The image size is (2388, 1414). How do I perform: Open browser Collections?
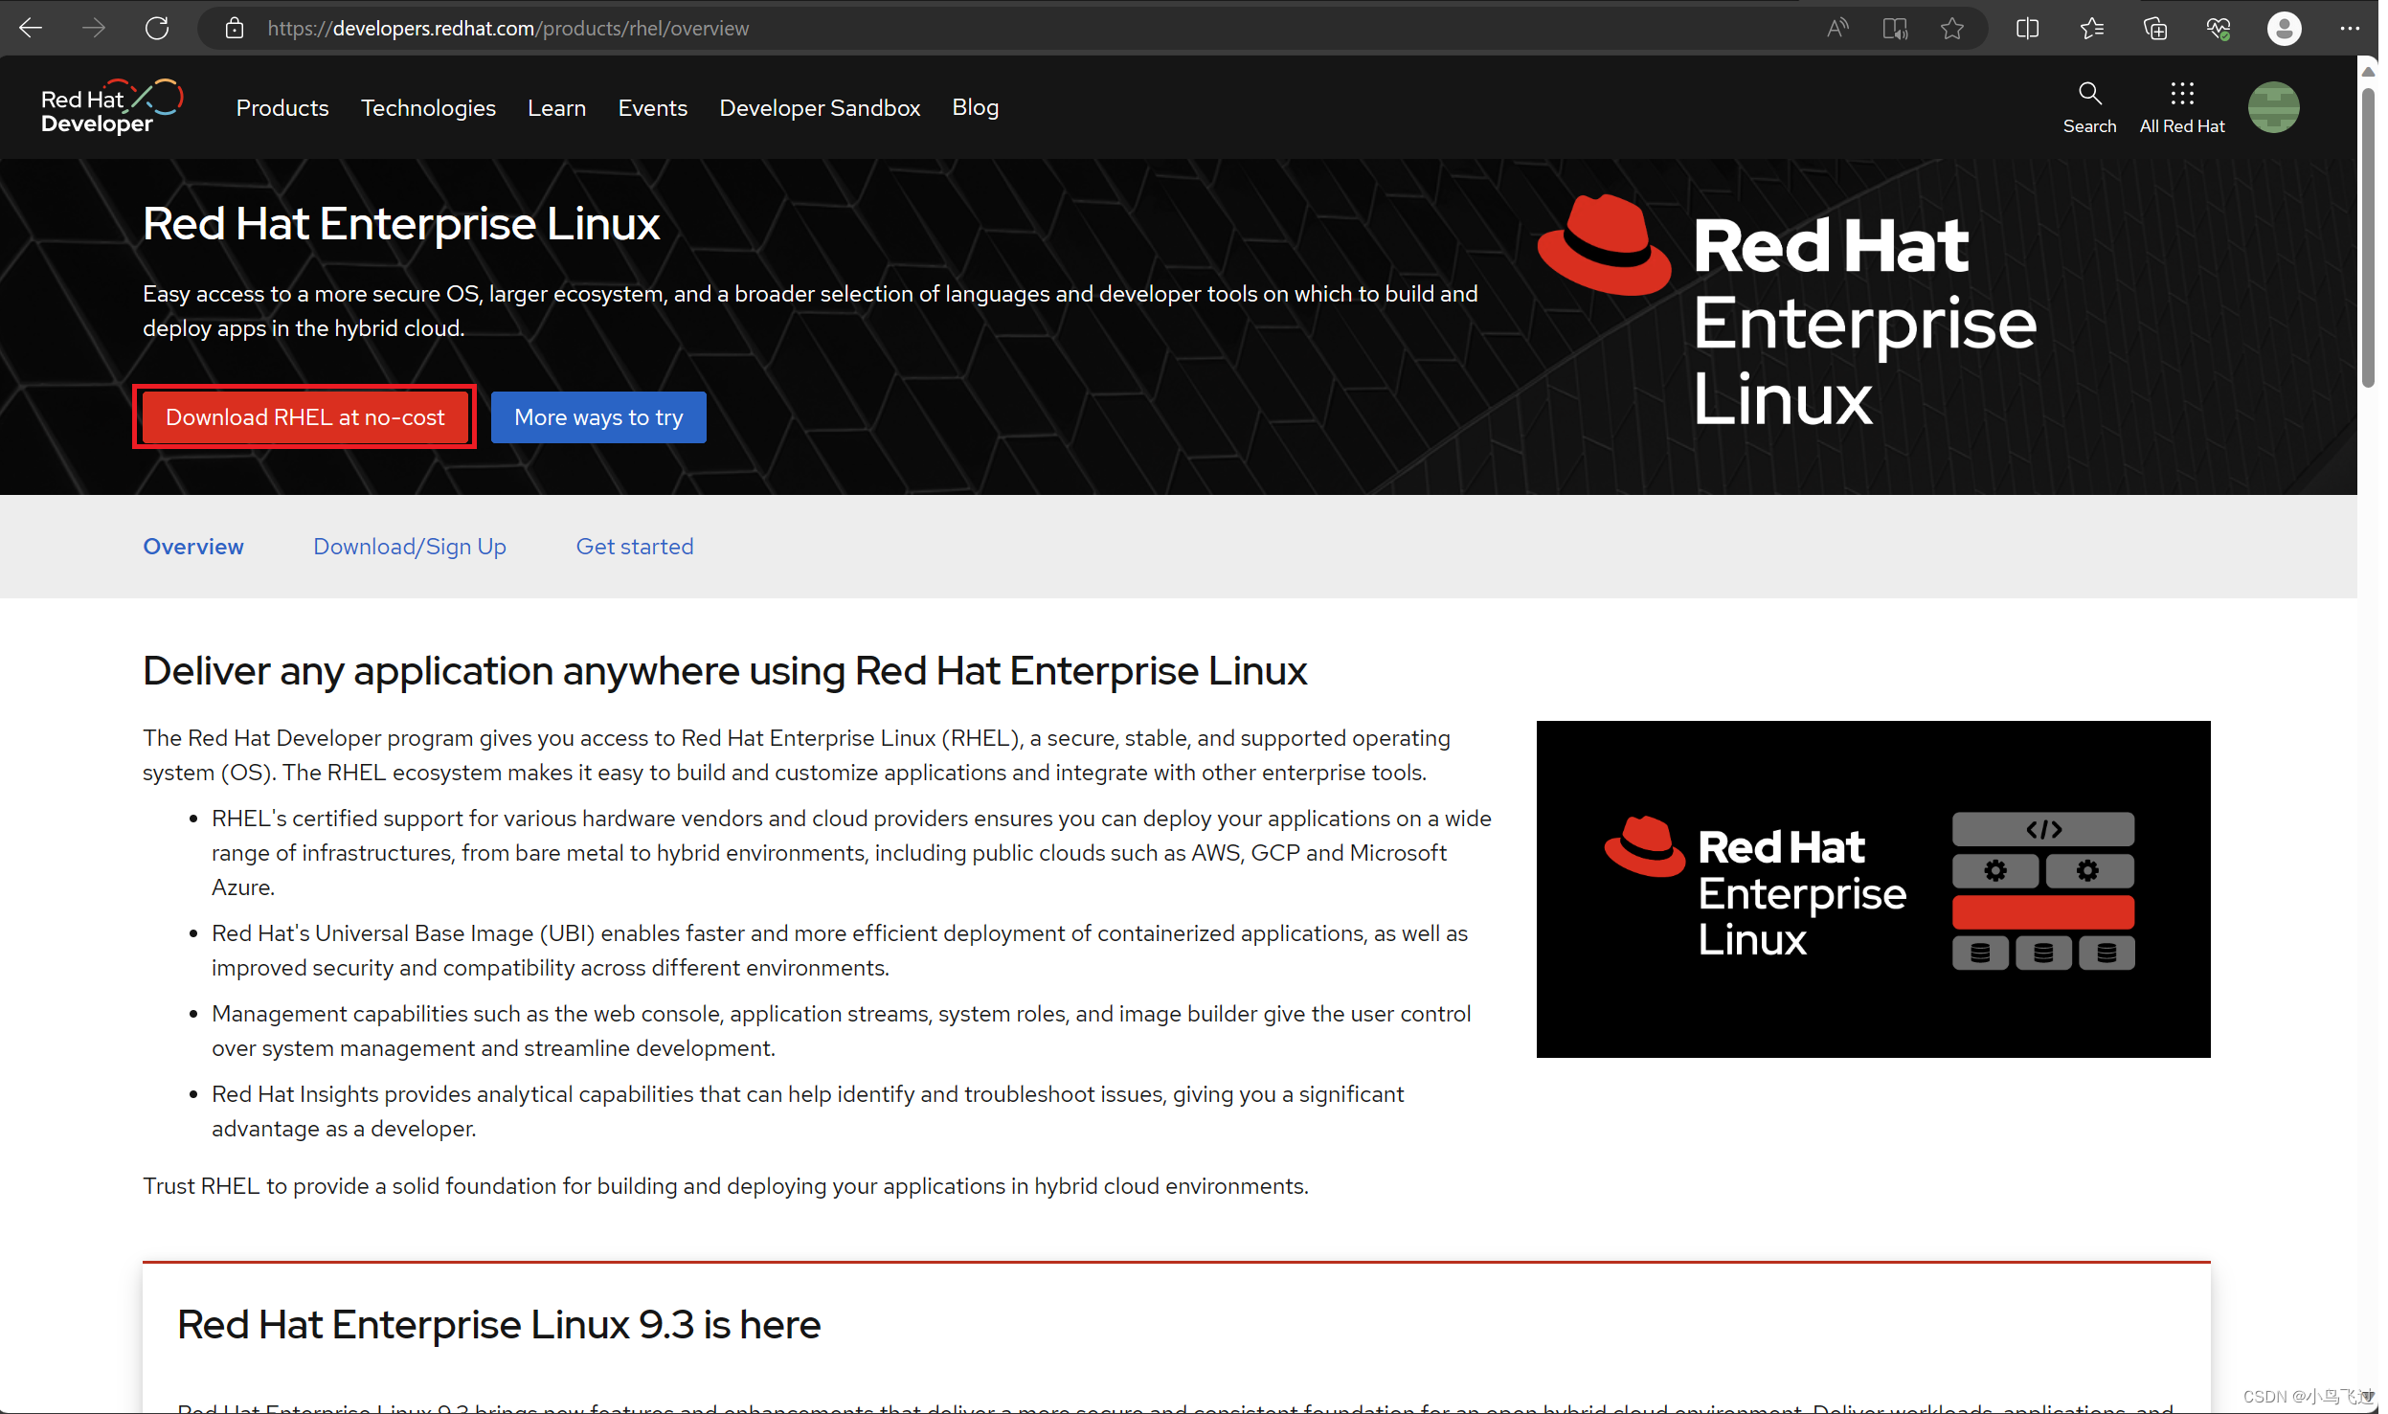(x=2156, y=28)
